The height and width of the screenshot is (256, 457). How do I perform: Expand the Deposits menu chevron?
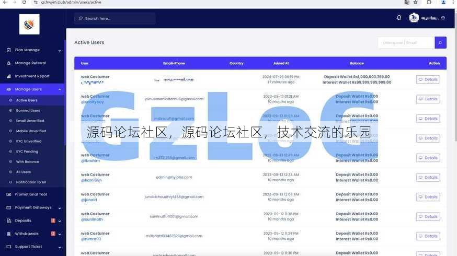pos(60,221)
